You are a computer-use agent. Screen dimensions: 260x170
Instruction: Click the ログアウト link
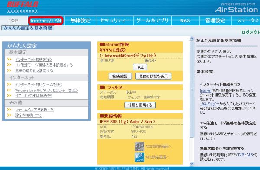coord(250,33)
